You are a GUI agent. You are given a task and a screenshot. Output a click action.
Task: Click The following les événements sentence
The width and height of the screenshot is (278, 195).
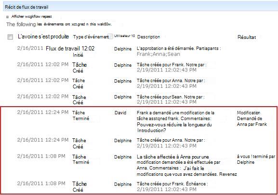click(59, 24)
